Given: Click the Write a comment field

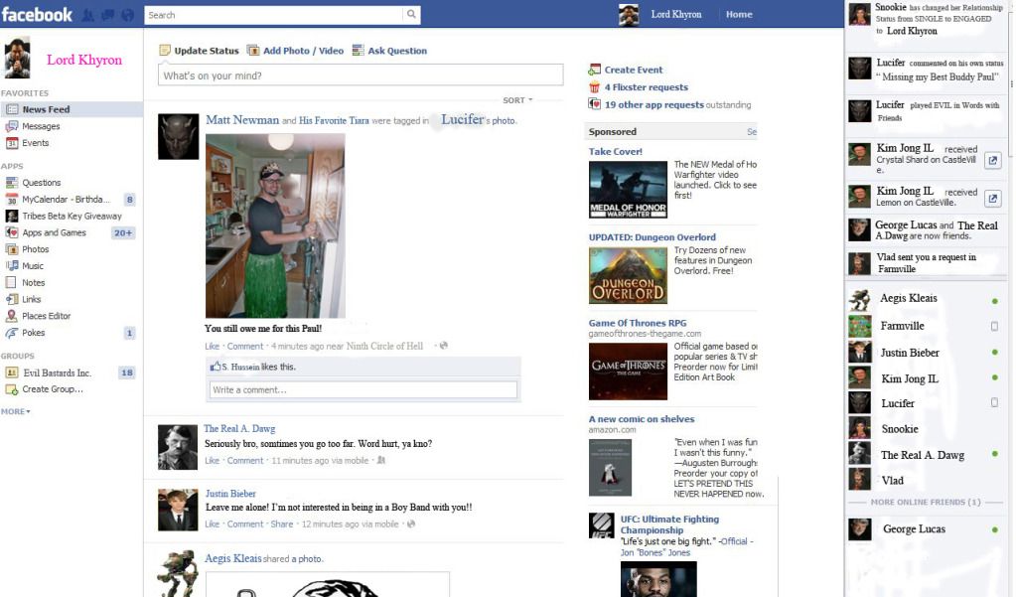Looking at the screenshot, I should pyautogui.click(x=363, y=389).
